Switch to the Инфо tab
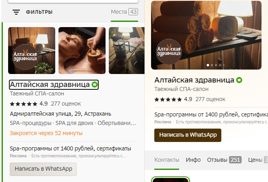Image resolution: width=268 pixels, height=182 pixels. [x=193, y=160]
